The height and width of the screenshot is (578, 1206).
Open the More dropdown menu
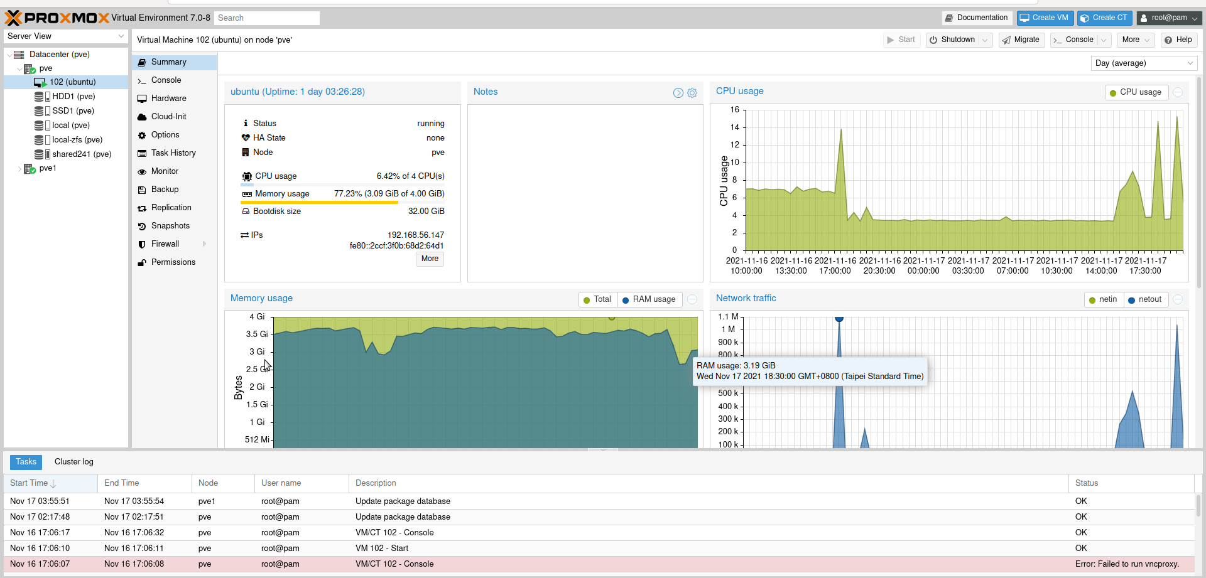(x=1136, y=40)
